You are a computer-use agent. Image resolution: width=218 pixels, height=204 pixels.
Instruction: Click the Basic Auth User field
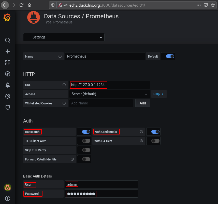[x=101, y=184]
